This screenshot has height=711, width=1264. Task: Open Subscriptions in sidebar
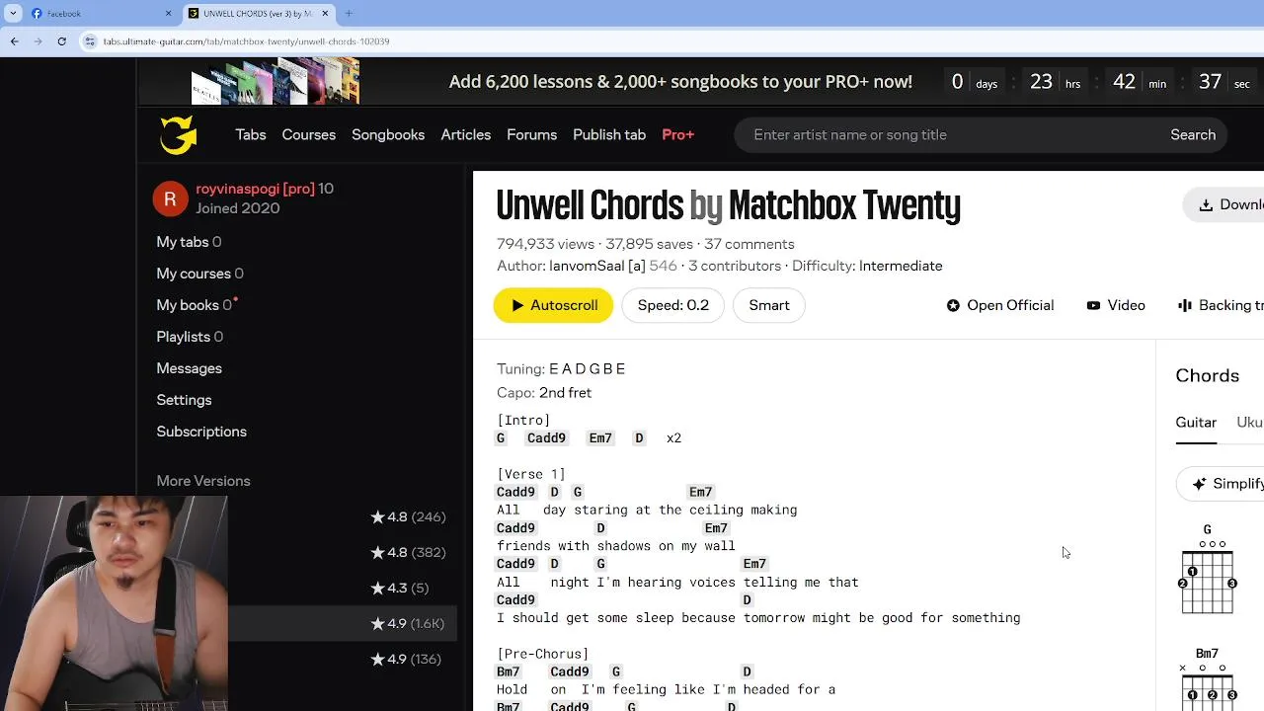point(201,432)
